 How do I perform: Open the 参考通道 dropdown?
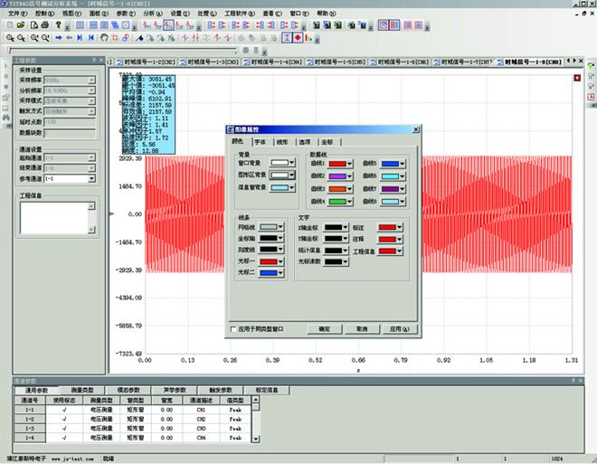click(x=91, y=179)
